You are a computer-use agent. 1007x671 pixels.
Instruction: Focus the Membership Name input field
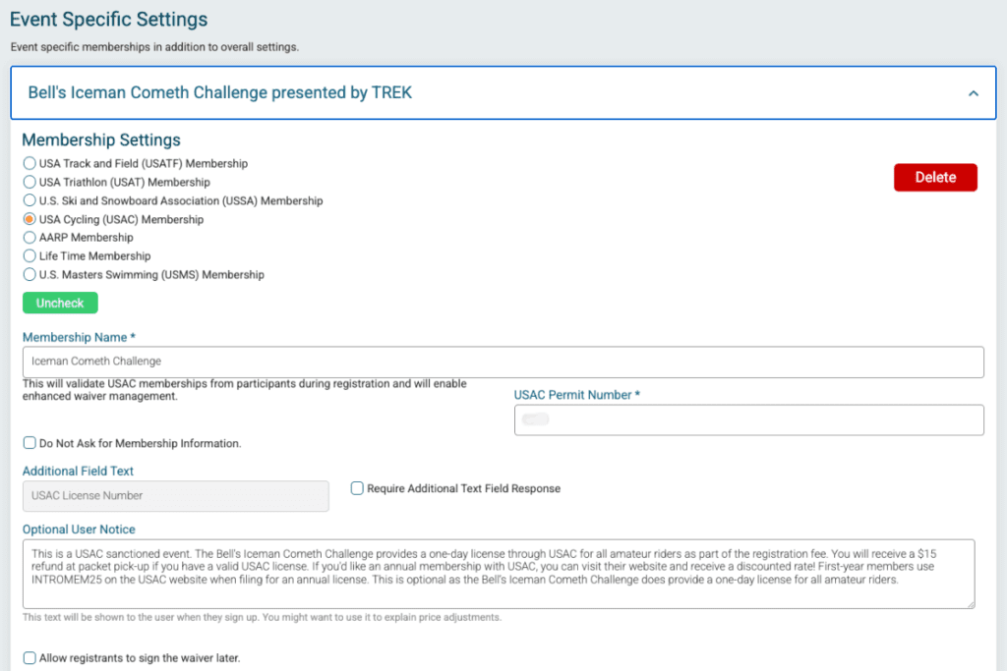[503, 362]
